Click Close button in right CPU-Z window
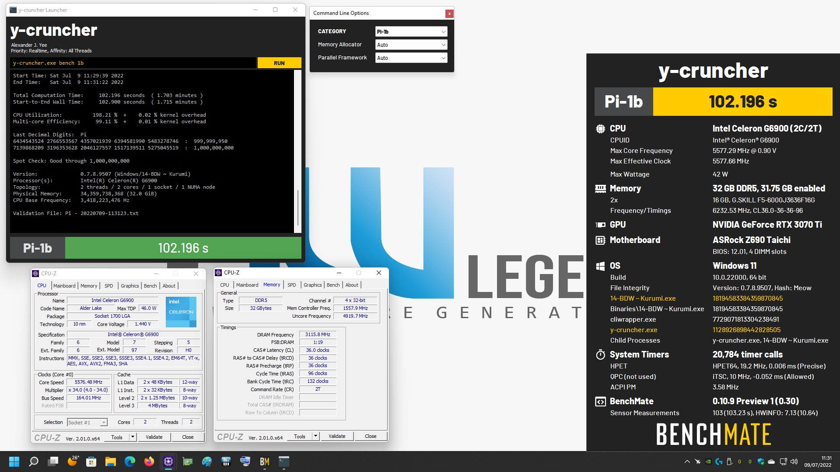 click(x=371, y=436)
